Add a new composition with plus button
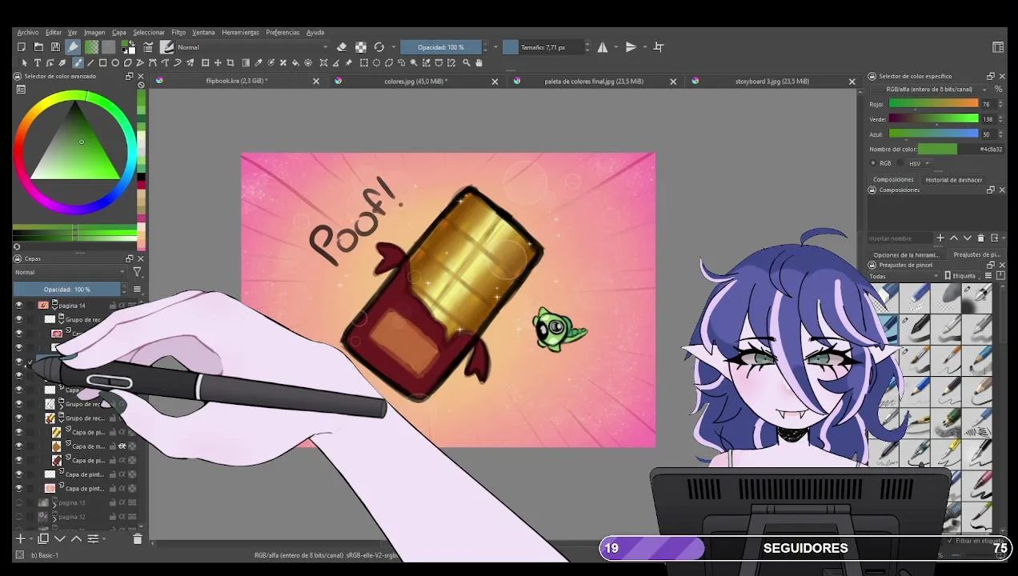 (x=940, y=238)
